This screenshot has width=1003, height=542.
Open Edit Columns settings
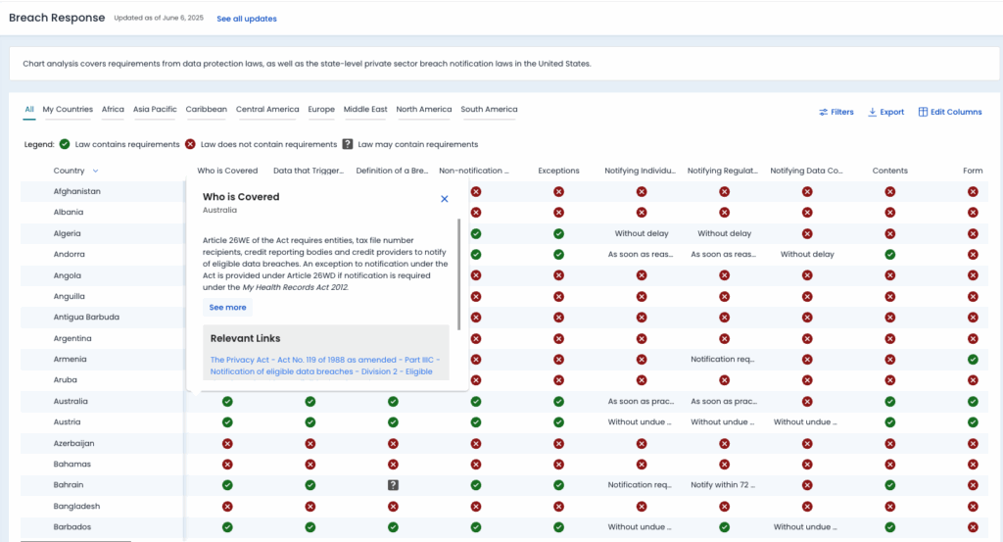[x=950, y=112]
